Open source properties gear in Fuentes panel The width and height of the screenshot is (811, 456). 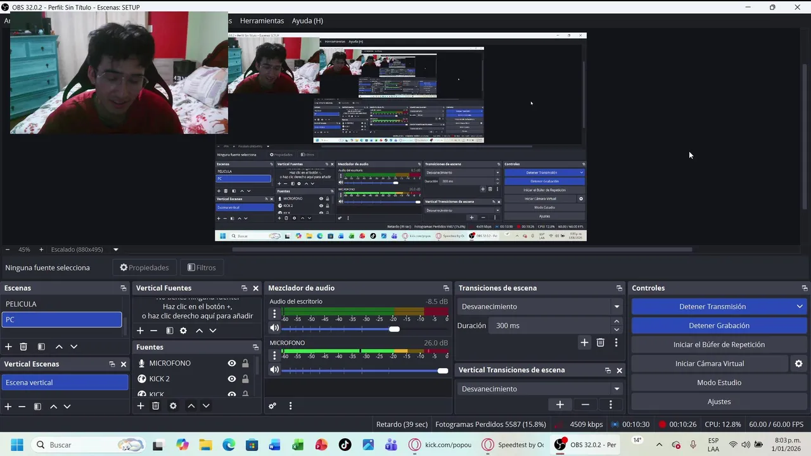173,406
